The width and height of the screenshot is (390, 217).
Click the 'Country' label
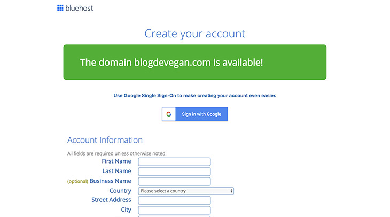pyautogui.click(x=120, y=191)
